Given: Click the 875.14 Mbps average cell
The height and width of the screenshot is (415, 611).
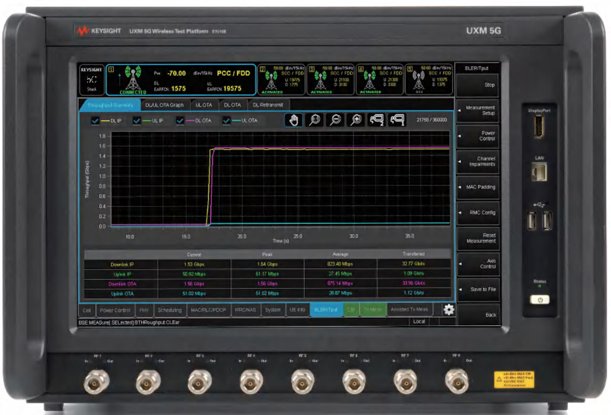Looking at the screenshot, I should (340, 284).
